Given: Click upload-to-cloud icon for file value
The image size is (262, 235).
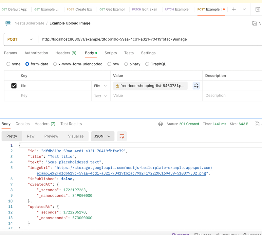Looking at the screenshot, I should (x=196, y=86).
